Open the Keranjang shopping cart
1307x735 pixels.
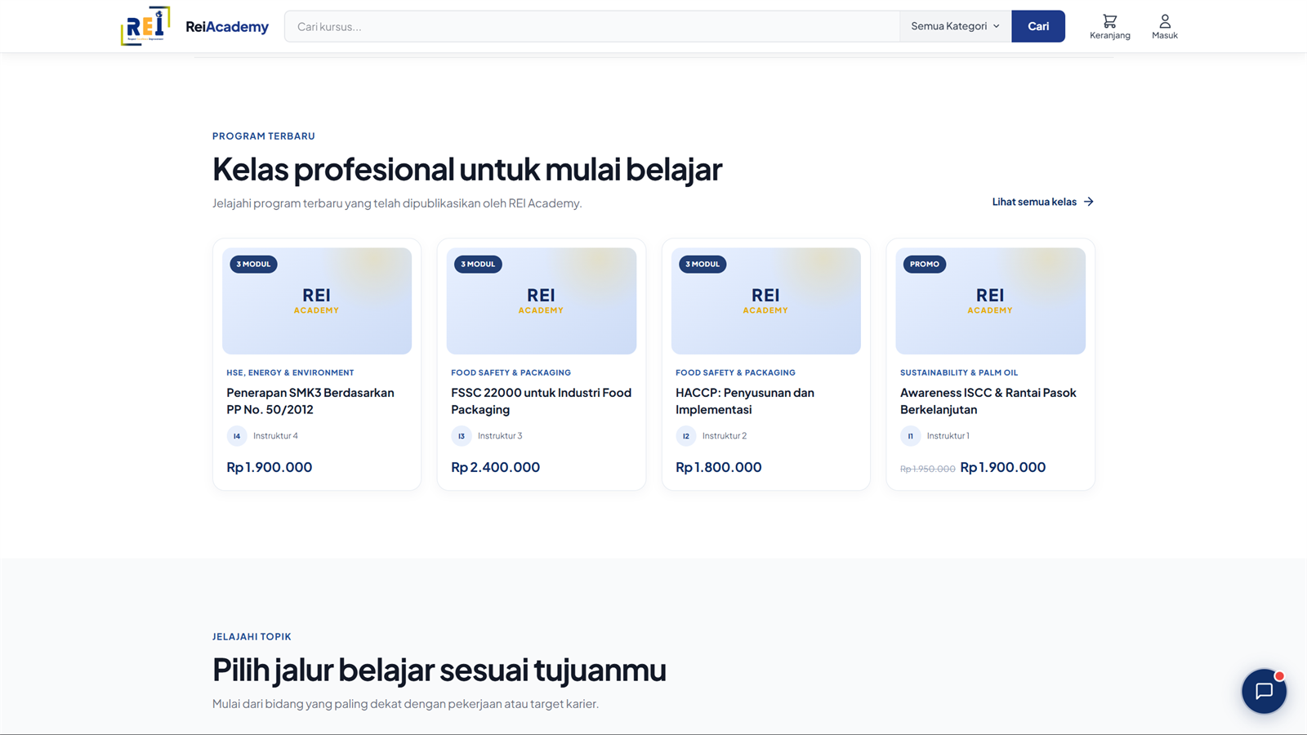1109,26
